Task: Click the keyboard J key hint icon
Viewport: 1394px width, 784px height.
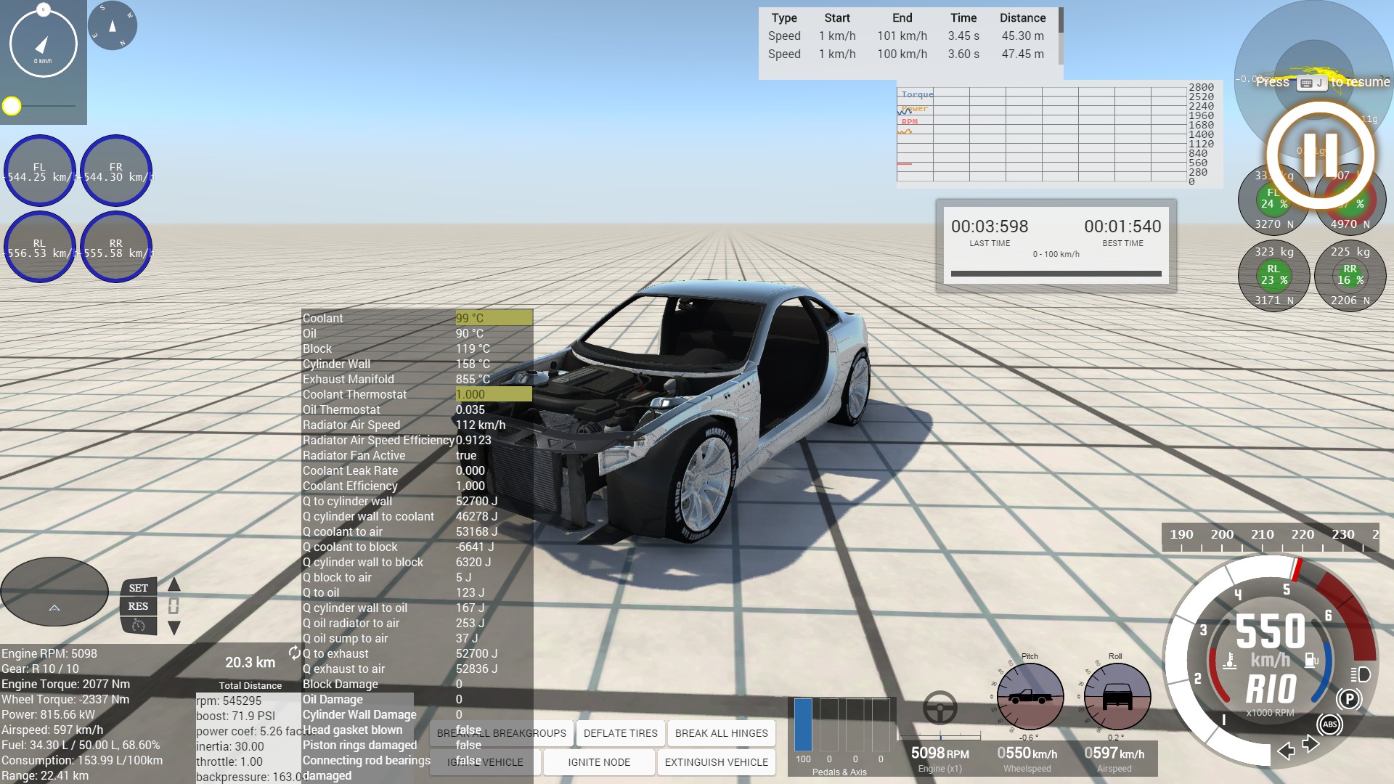Action: click(1311, 83)
